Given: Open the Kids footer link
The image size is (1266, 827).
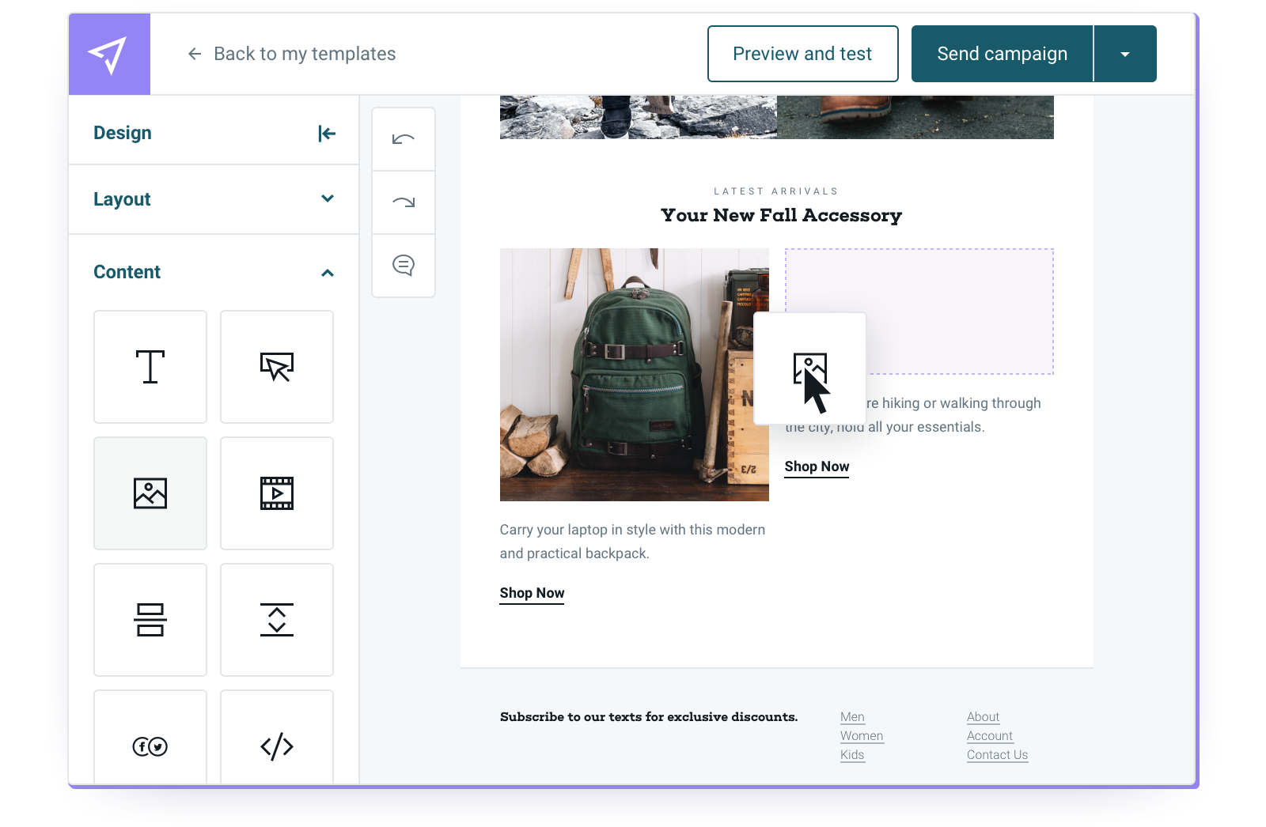Looking at the screenshot, I should (852, 755).
